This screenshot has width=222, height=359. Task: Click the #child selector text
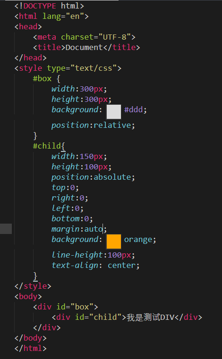pos(47,146)
